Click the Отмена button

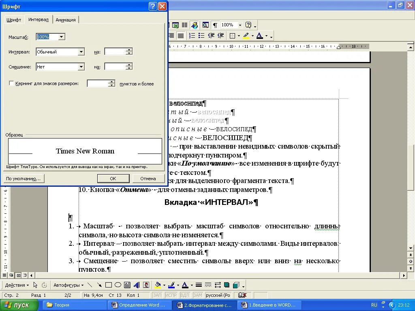point(148,179)
